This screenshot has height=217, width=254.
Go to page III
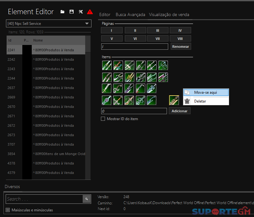[158, 31]
